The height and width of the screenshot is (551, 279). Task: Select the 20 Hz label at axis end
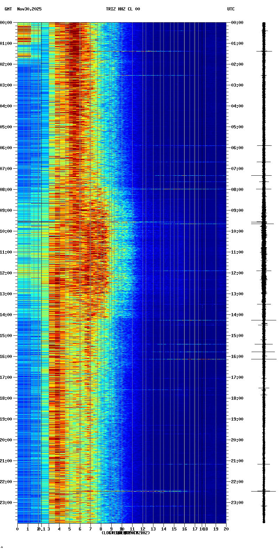pos(226,529)
